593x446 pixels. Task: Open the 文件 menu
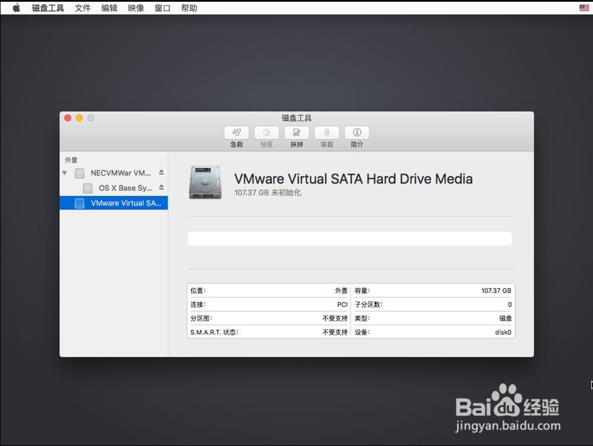tap(82, 8)
